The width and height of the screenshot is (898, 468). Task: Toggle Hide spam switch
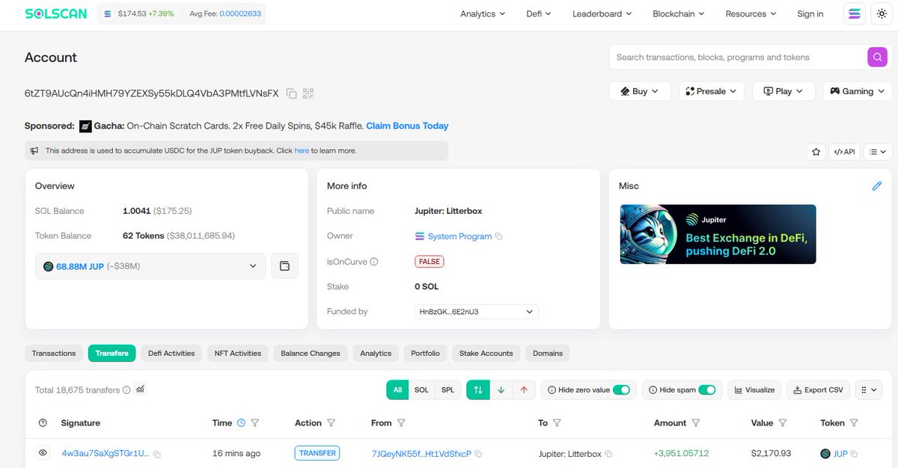point(707,390)
